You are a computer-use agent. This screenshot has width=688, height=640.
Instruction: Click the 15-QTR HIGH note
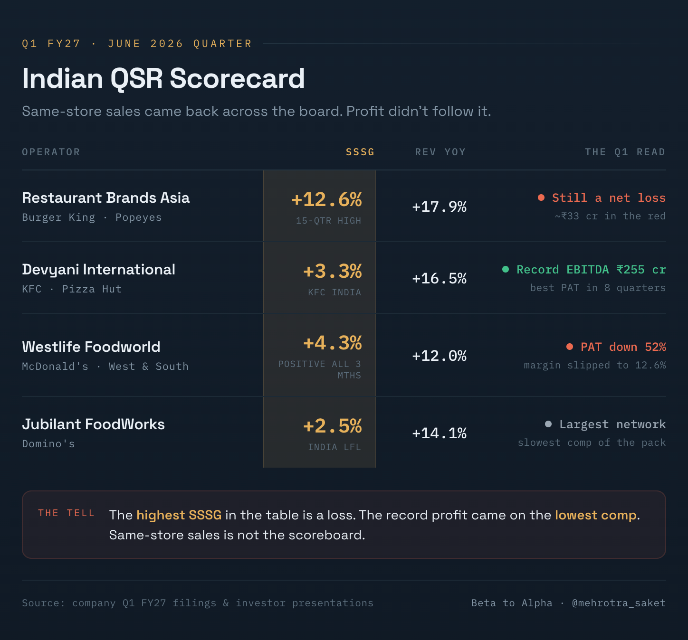(328, 221)
